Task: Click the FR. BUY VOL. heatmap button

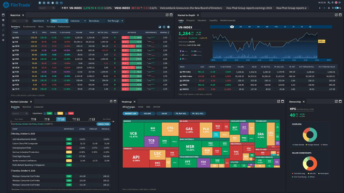Action: click(x=181, y=114)
